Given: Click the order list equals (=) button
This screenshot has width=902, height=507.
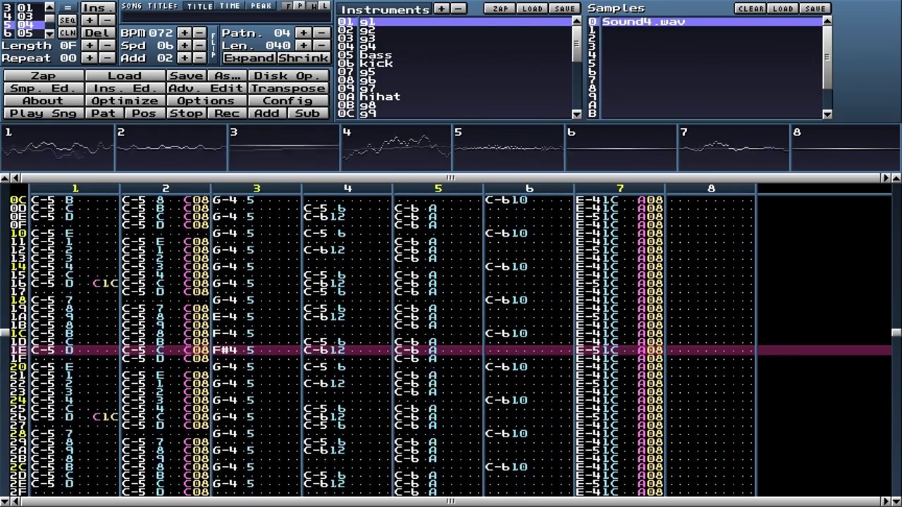Looking at the screenshot, I should coord(68,8).
